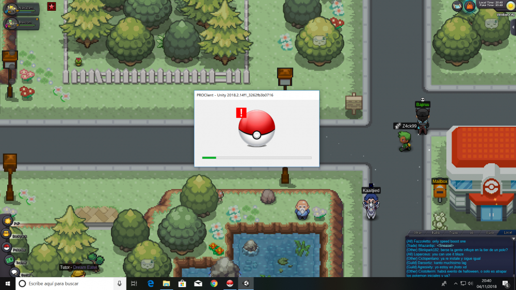Click the orange shop bag icon
This screenshot has width=516, height=290.
pyautogui.click(x=470, y=6)
